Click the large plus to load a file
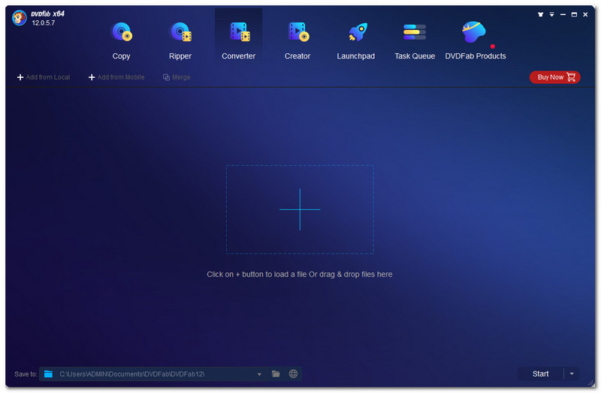The image size is (601, 393). pos(300,209)
